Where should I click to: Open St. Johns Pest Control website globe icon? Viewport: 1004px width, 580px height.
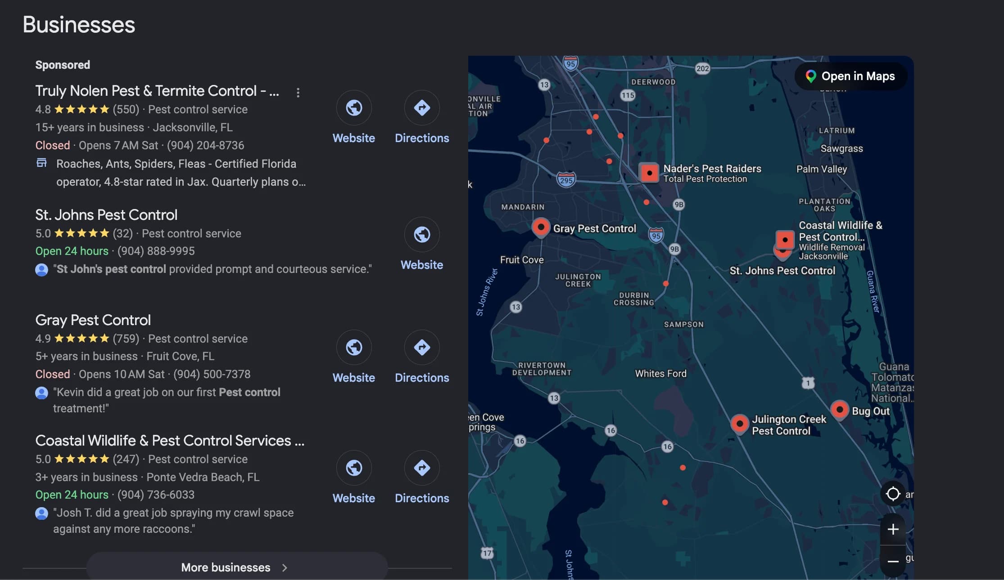(422, 234)
